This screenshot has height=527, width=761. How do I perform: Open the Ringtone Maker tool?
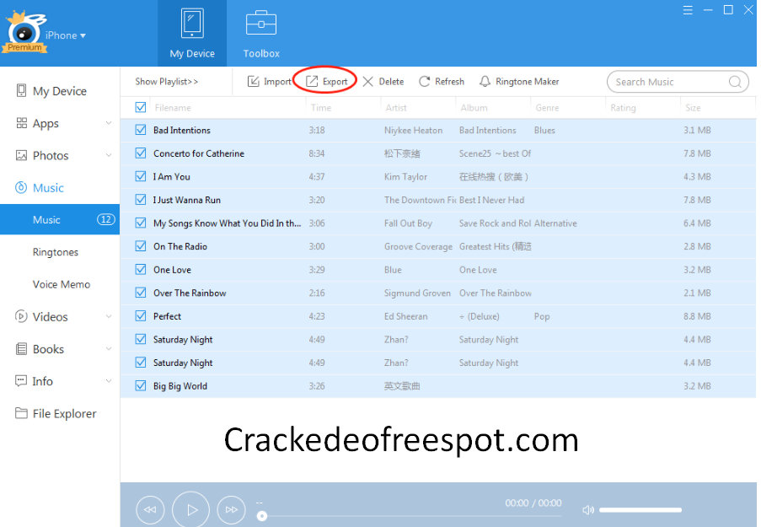coord(518,81)
